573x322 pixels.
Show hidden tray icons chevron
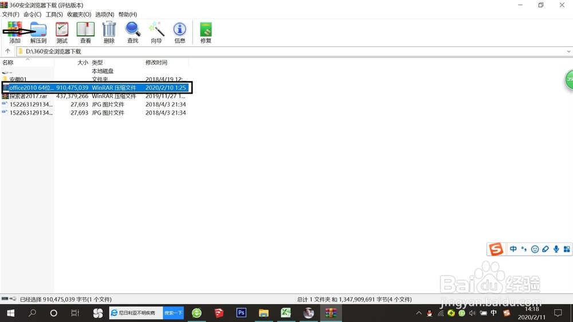coord(419,313)
